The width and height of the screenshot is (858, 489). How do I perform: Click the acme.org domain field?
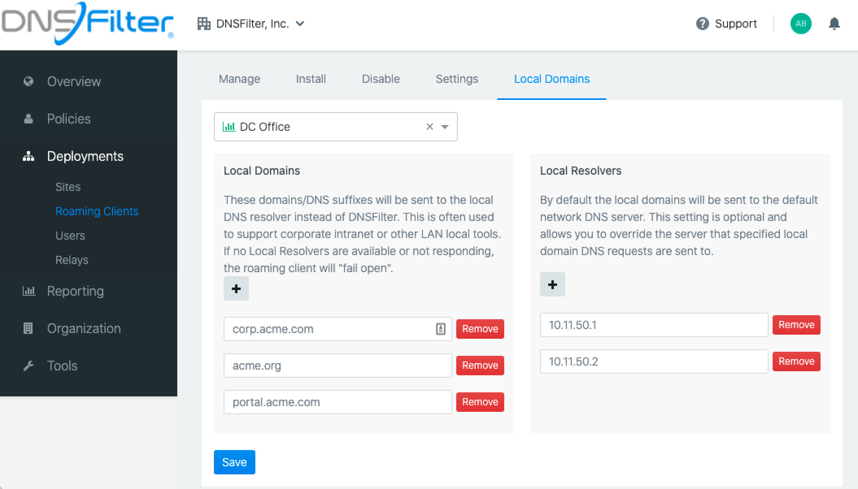(x=338, y=366)
